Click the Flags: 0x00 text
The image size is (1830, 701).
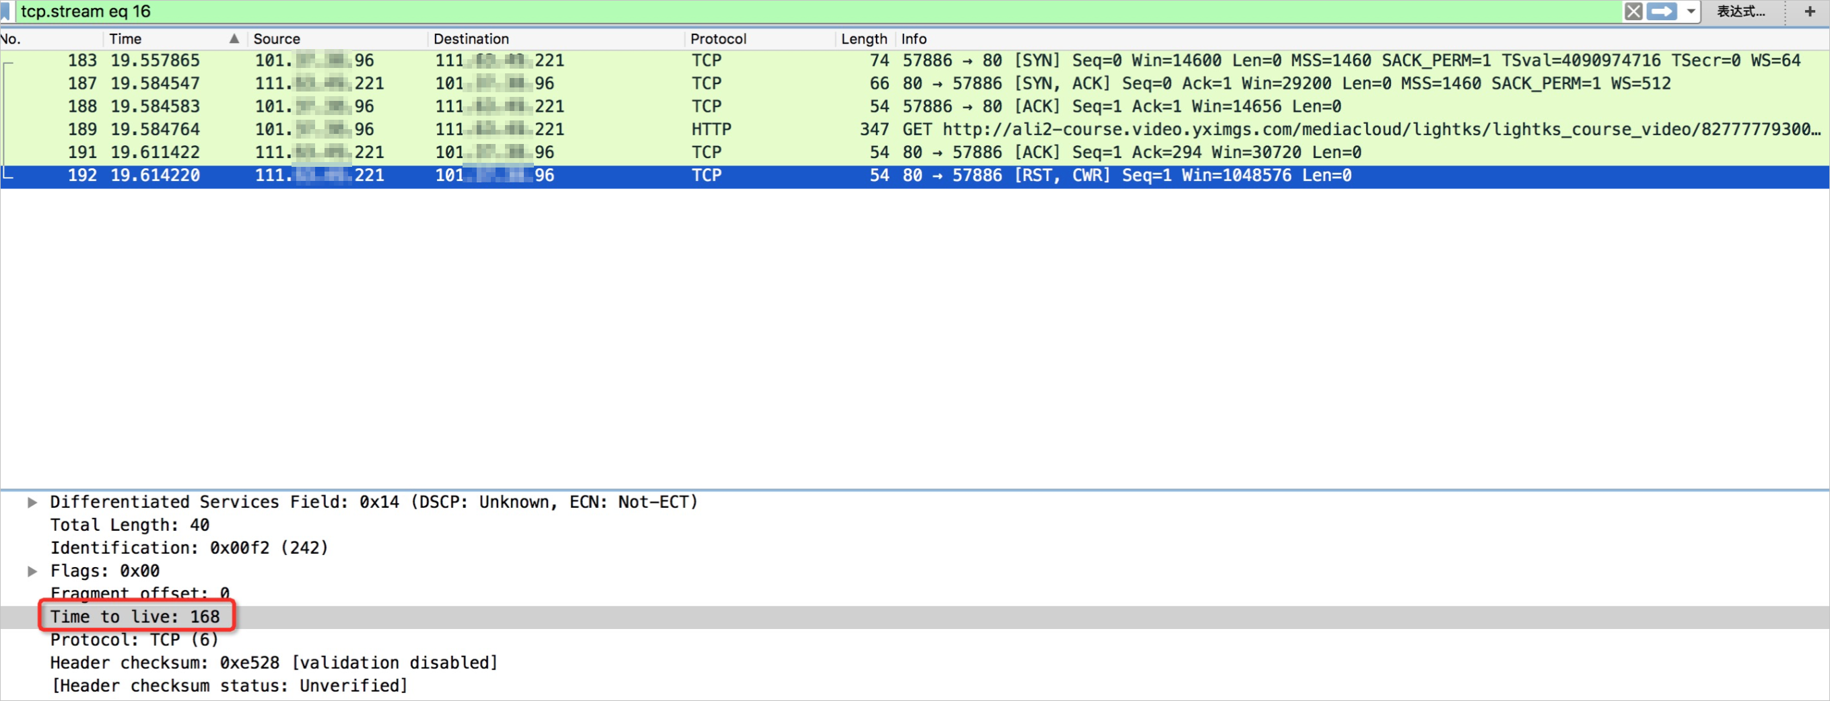pos(104,571)
